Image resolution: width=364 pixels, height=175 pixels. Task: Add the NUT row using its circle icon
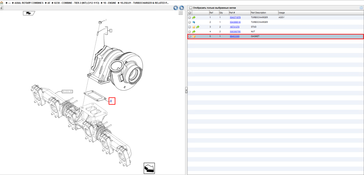tap(190, 32)
